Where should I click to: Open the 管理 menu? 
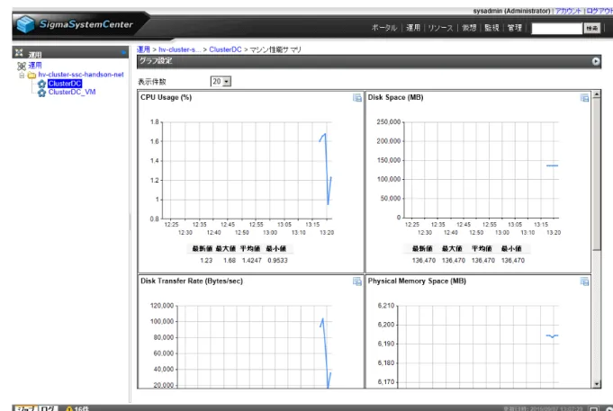click(515, 28)
